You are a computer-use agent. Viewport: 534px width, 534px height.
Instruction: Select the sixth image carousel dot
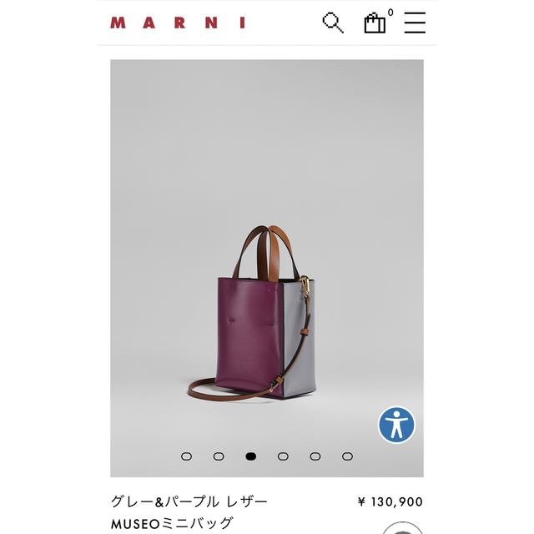pyautogui.click(x=347, y=456)
